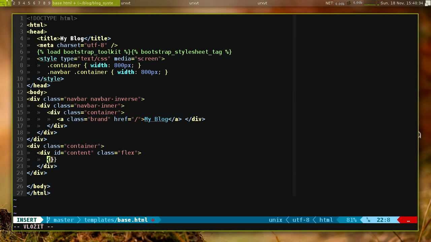Viewport: 431px width, 242px height.
Task: Place cursor on the title tag line
Action: [x=74, y=38]
